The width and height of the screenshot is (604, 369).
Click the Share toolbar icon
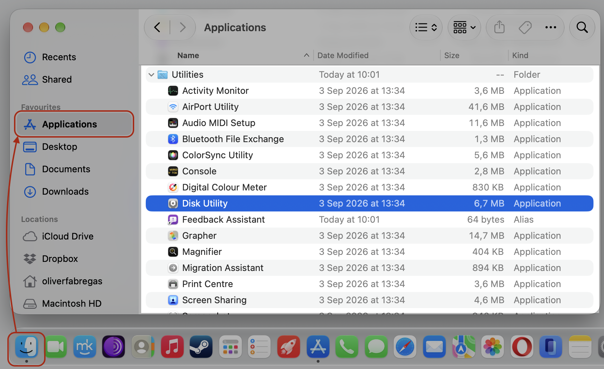pos(499,27)
